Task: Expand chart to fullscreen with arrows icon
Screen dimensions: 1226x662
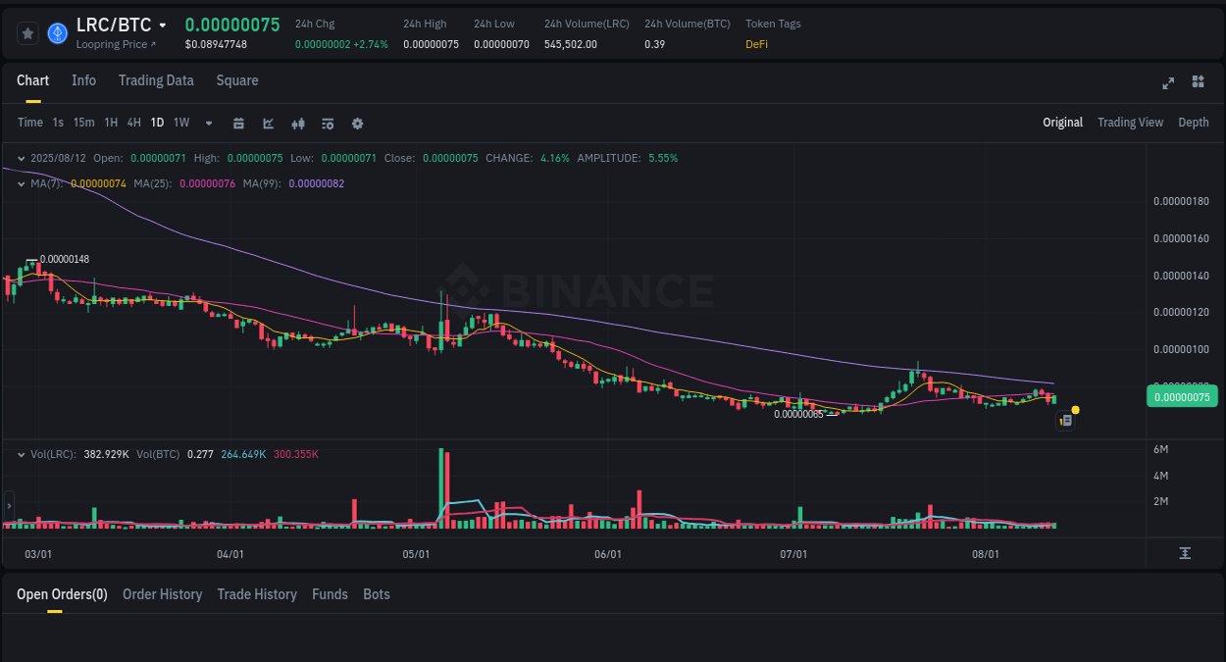Action: point(1168,83)
